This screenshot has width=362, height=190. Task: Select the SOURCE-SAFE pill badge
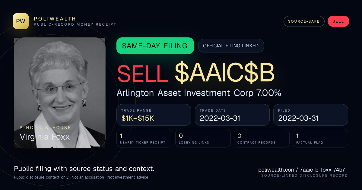tap(304, 21)
